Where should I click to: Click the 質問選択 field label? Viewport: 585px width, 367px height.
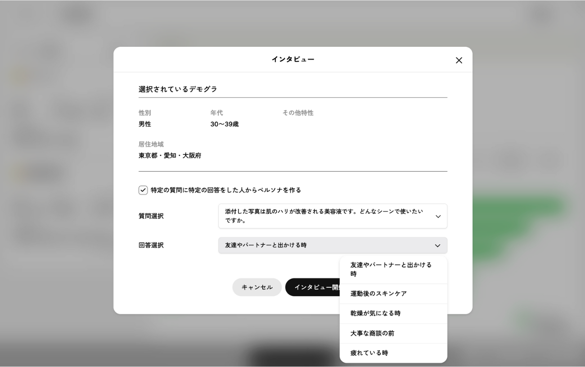151,216
